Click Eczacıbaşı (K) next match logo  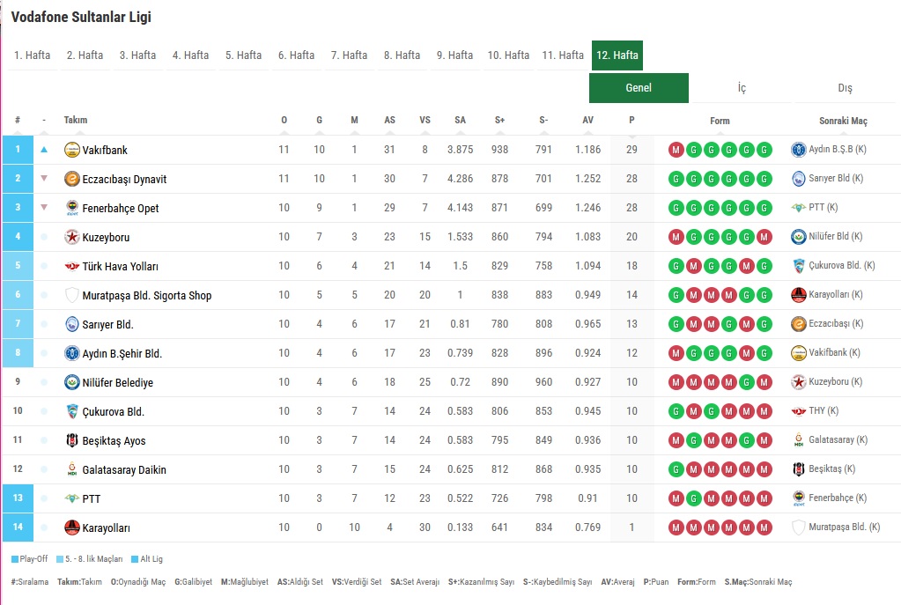[x=799, y=324]
